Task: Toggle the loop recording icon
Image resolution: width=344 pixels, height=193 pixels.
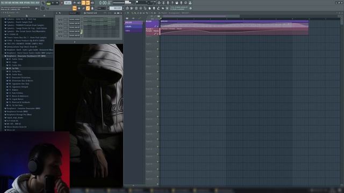Action: [x=92, y=3]
